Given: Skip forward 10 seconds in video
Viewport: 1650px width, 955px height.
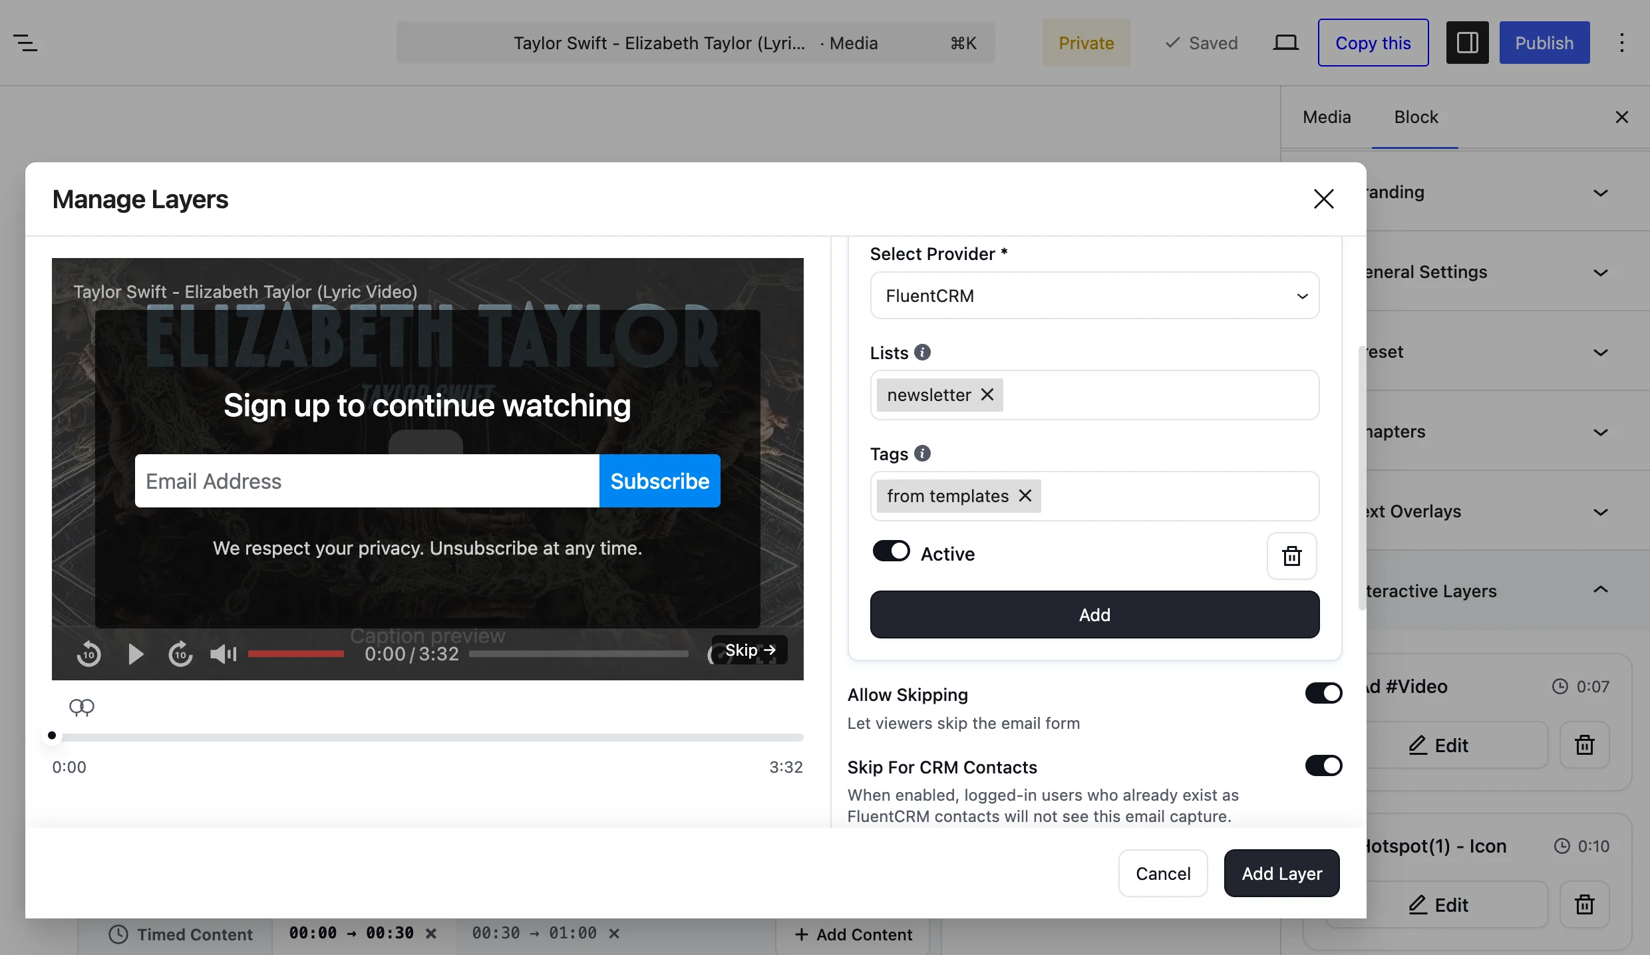Looking at the screenshot, I should pyautogui.click(x=180, y=654).
